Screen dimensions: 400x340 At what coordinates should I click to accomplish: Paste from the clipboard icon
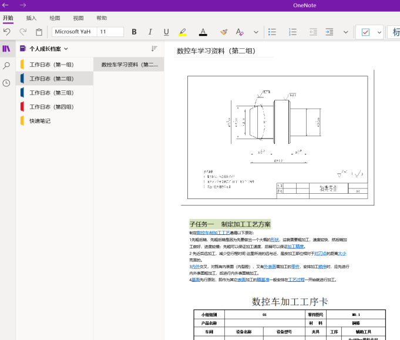[39, 32]
